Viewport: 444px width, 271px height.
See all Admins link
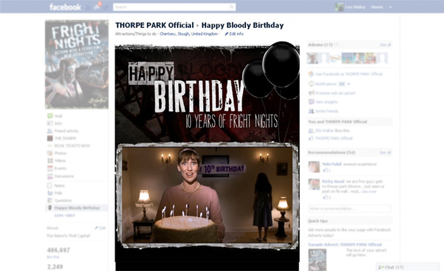[385, 44]
